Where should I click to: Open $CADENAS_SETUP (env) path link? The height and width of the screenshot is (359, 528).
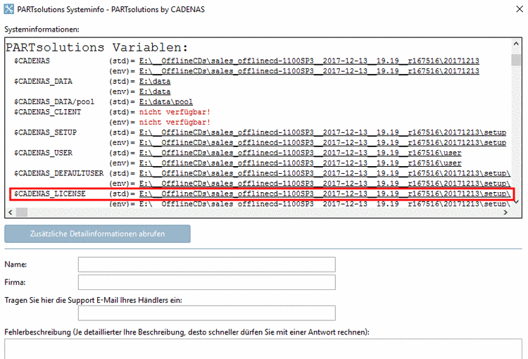click(322, 143)
